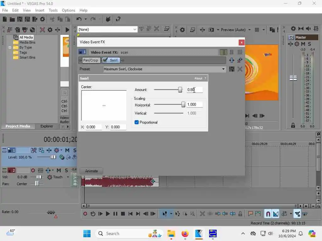This screenshot has width=322, height=241.
Task: Uncheck the Proportional scaling checkbox
Action: 136,122
